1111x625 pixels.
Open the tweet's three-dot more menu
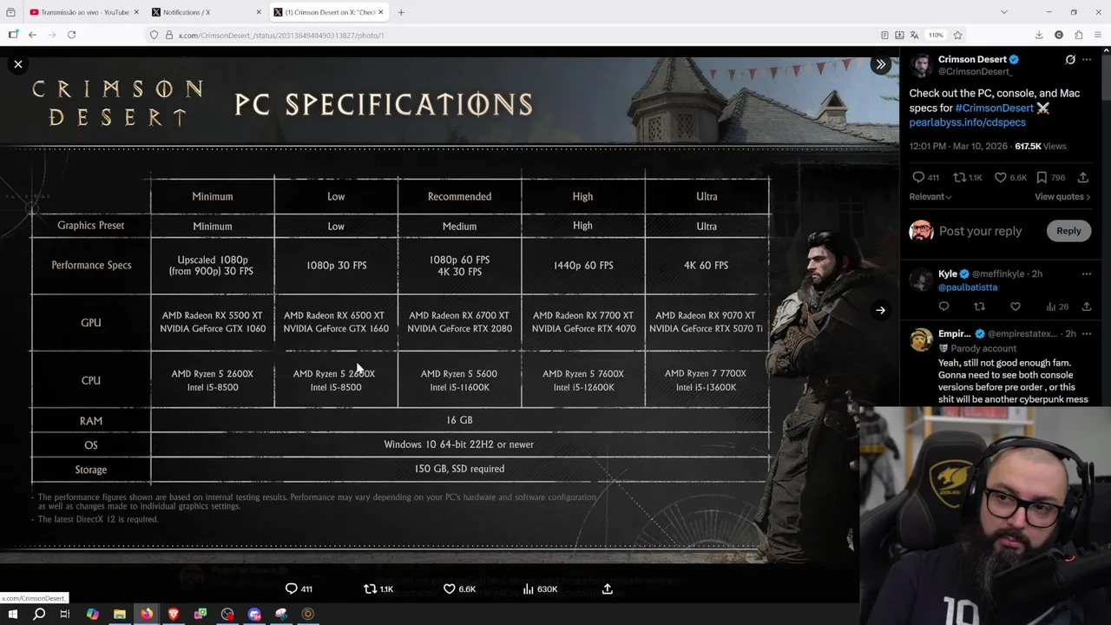click(x=1087, y=60)
